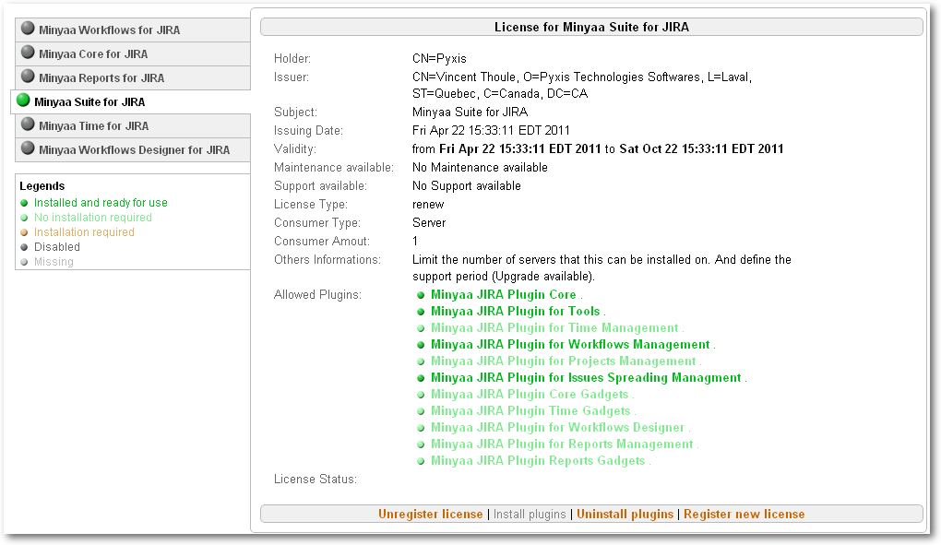Screen dimensions: 941x545
Task: Open the Plugin for Projects Management link
Action: (x=564, y=361)
